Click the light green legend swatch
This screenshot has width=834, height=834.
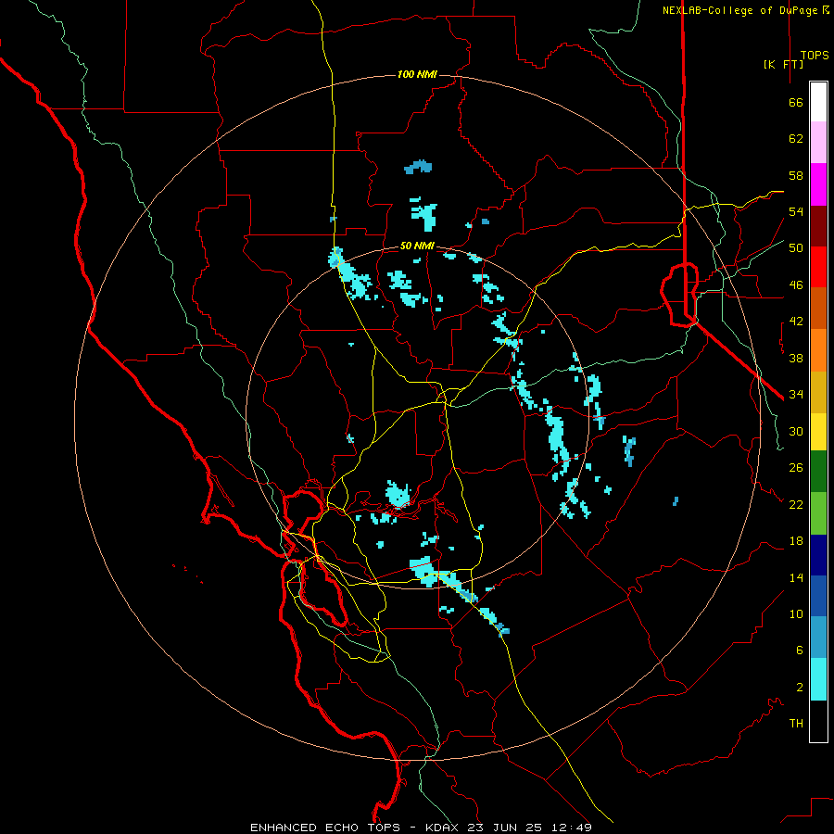pos(818,513)
